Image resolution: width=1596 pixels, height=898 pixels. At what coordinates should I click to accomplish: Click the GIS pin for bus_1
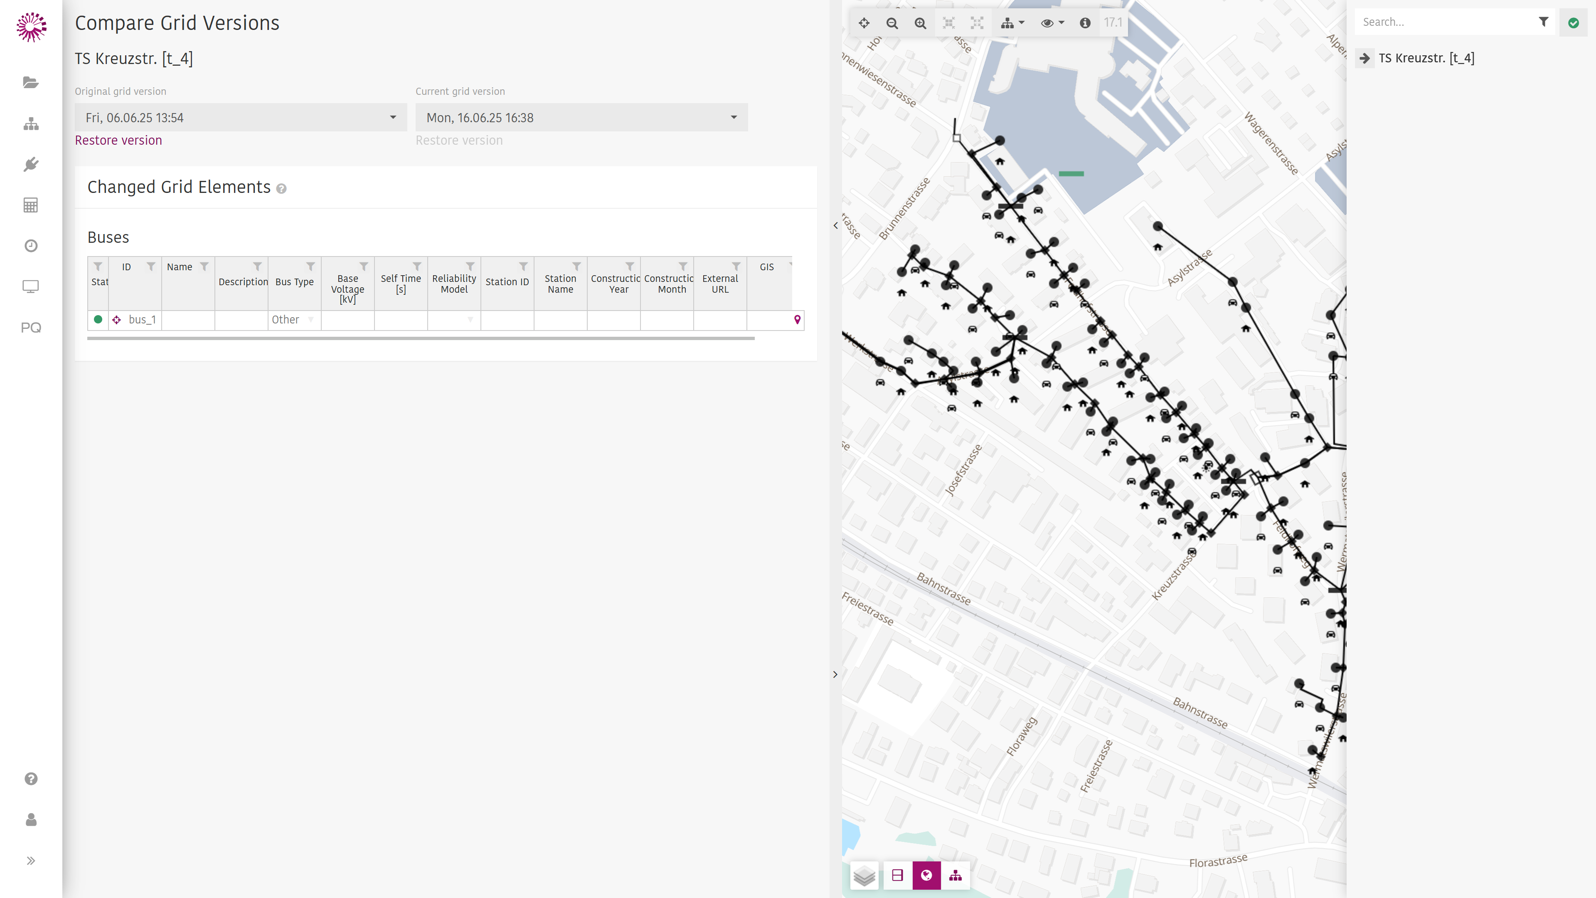point(798,320)
